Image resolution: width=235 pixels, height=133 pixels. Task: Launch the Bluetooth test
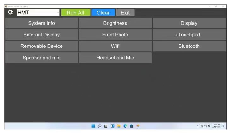click(189, 46)
